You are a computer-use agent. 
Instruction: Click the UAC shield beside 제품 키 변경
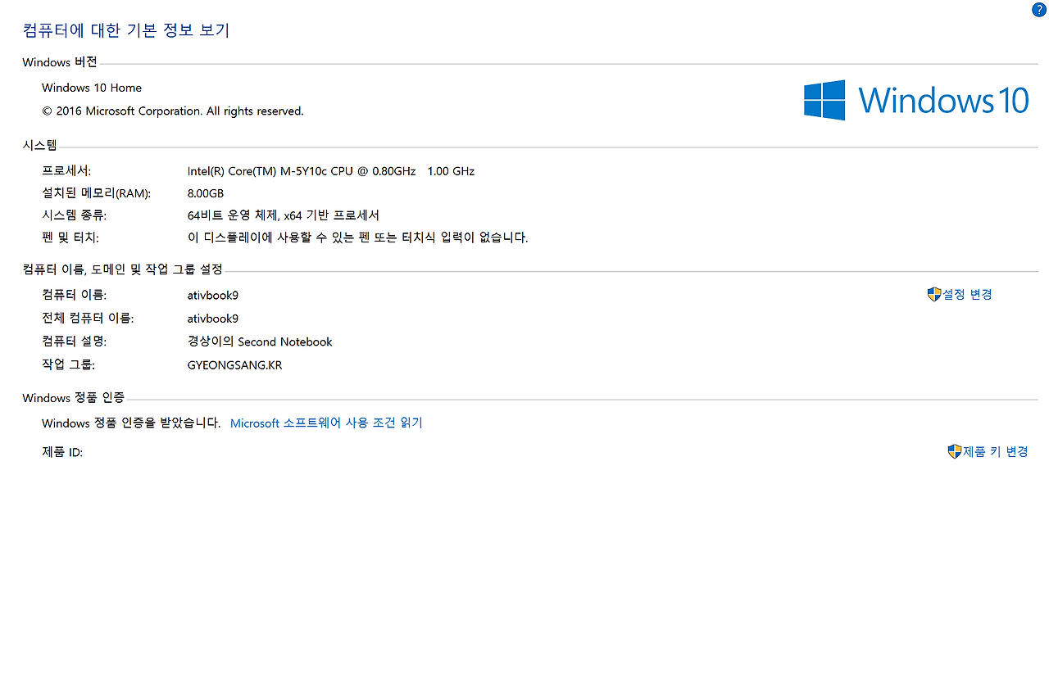pyautogui.click(x=953, y=450)
